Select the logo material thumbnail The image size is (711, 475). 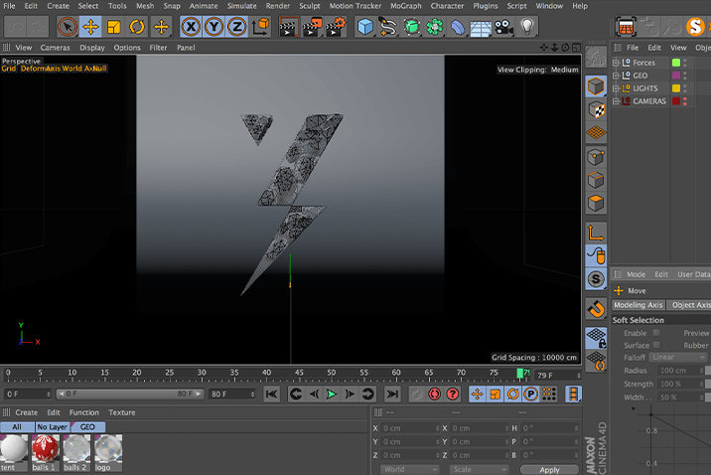[108, 449]
